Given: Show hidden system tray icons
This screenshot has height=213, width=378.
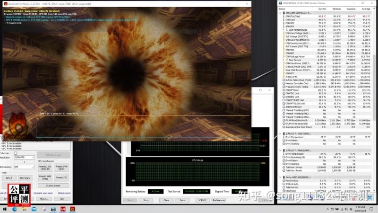Looking at the screenshot, I should tap(327, 209).
